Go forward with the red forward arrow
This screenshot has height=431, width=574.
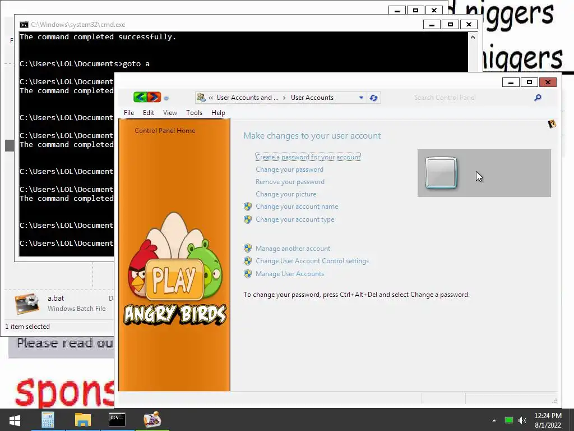coord(154,97)
